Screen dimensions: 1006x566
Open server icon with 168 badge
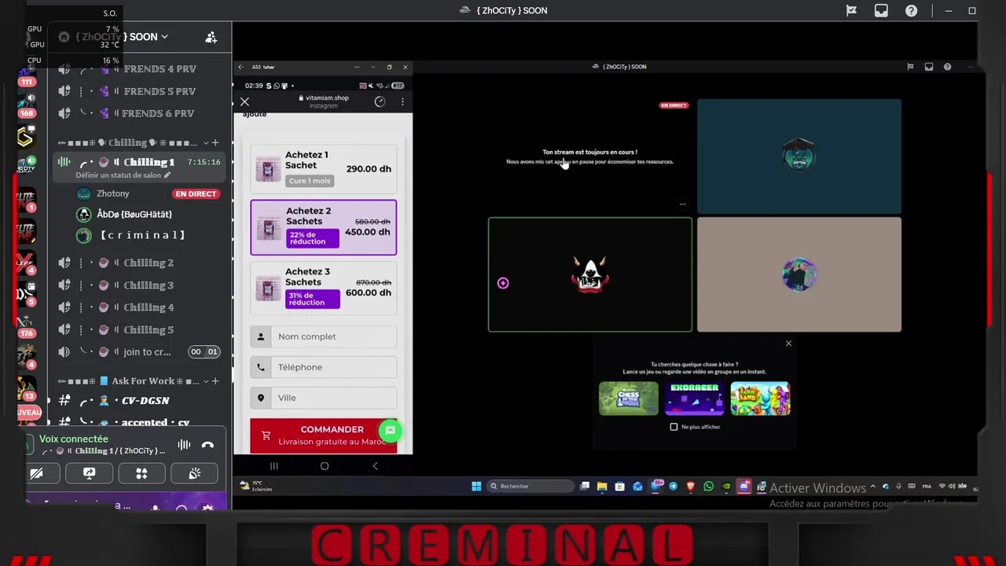[26, 104]
